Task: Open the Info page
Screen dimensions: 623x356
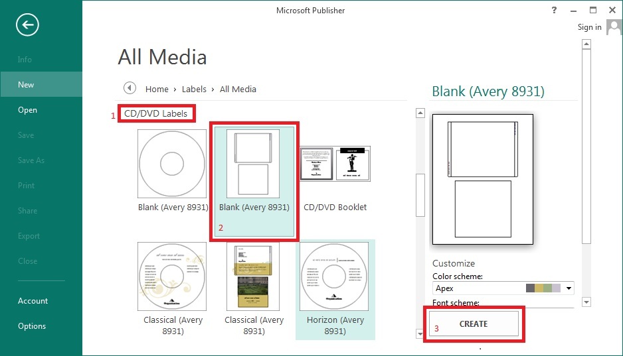Action: 25,60
